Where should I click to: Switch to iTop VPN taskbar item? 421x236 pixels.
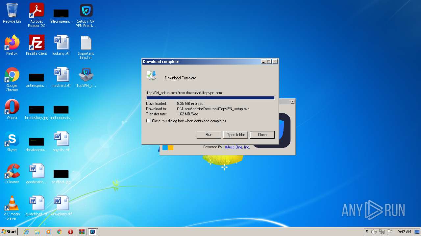(x=93, y=232)
